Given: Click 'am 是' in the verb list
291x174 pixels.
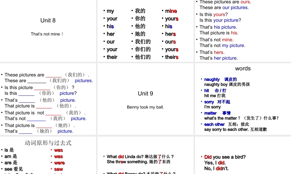Looking at the screenshot, I should pos(11,156).
